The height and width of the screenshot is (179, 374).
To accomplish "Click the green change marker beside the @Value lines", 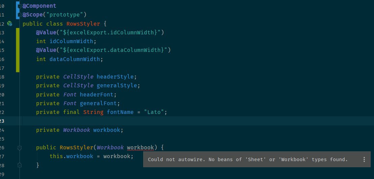I will click(x=18, y=50).
